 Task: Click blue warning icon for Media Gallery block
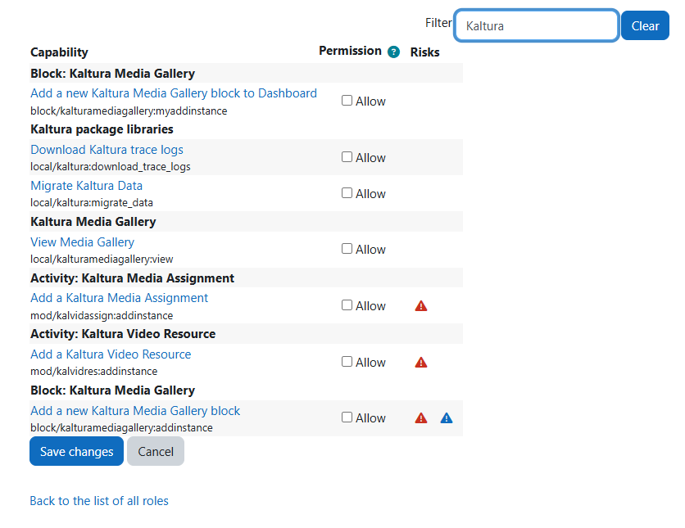click(447, 418)
